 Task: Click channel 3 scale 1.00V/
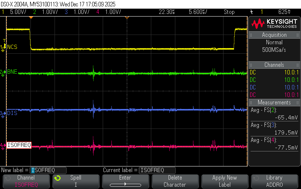pyautogui.click(x=82, y=12)
